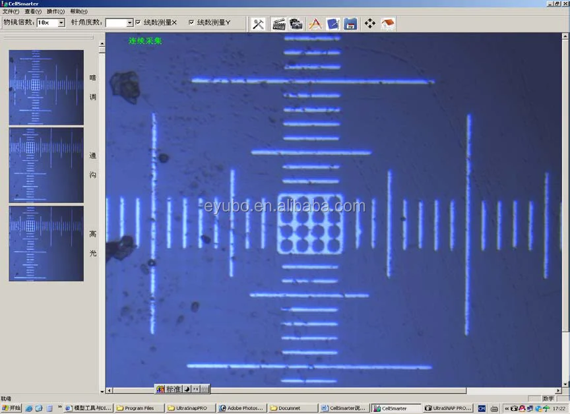Open the 查看 menu
Image resolution: width=570 pixels, height=414 pixels.
(33, 11)
